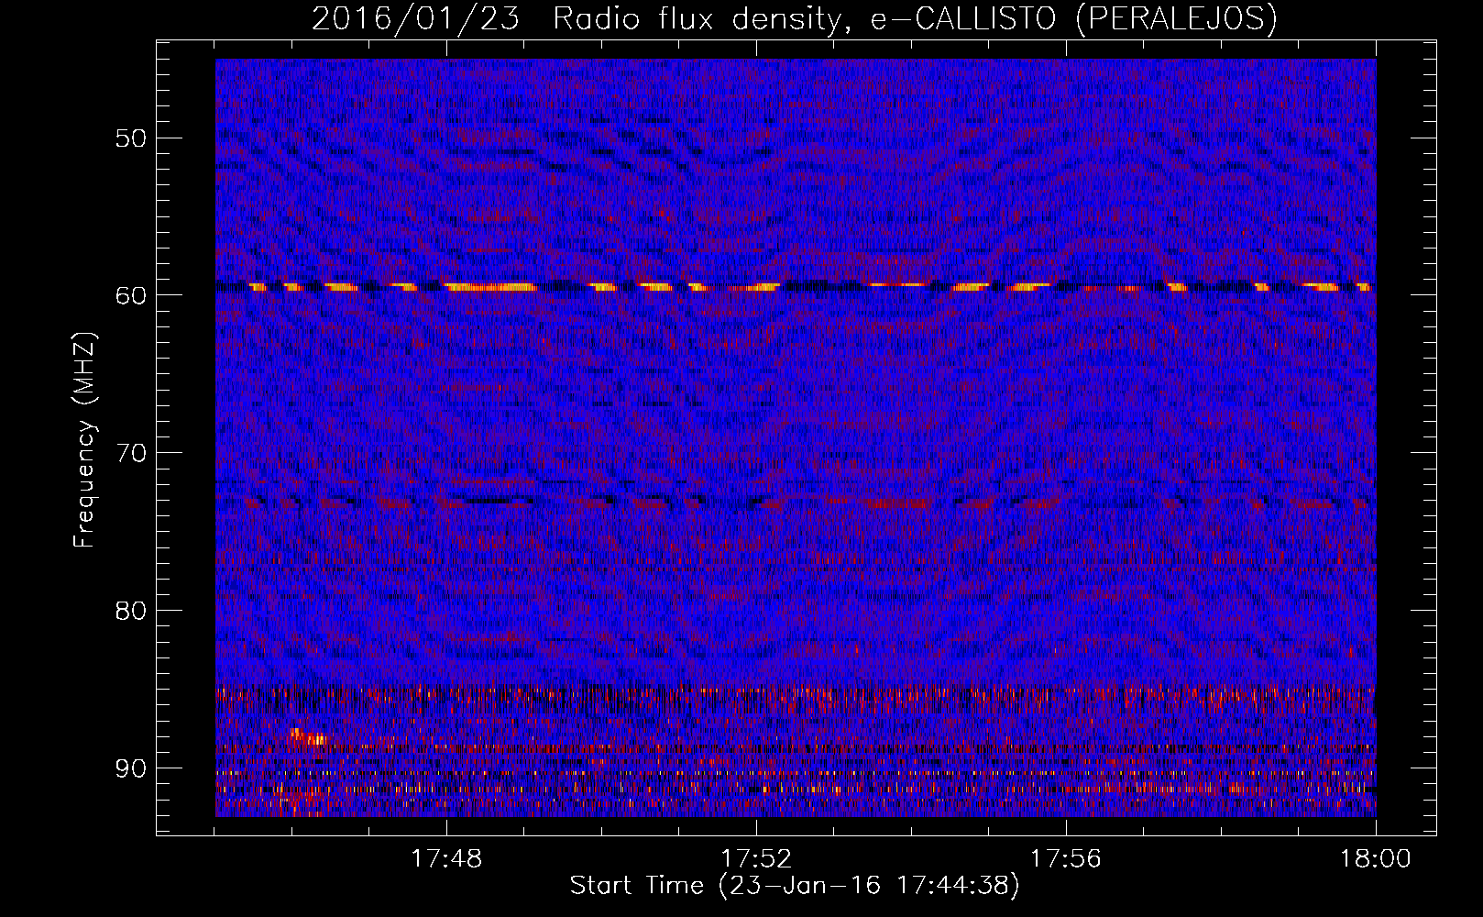Click the 60 frequency tick label

coord(131,295)
